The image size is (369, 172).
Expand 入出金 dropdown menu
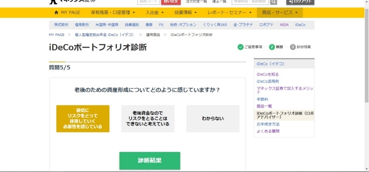pos(155,13)
